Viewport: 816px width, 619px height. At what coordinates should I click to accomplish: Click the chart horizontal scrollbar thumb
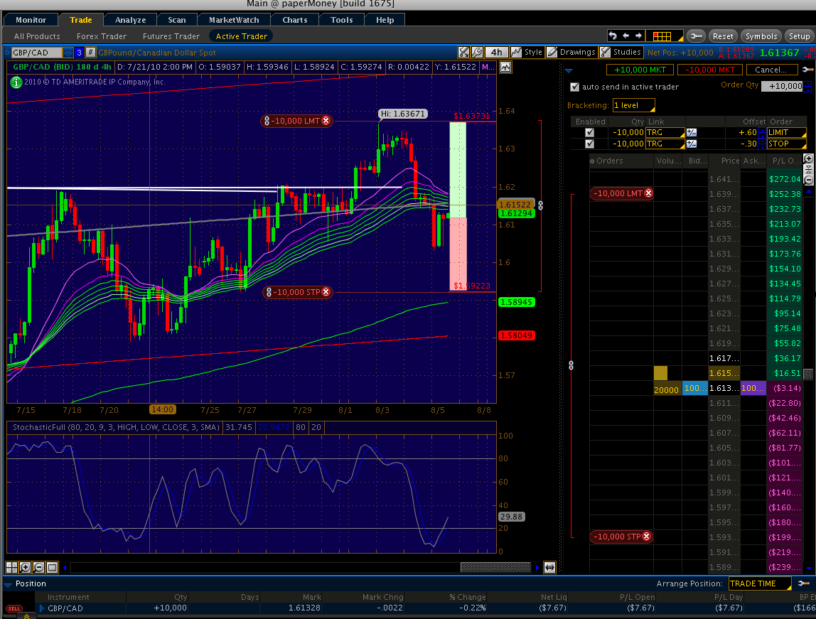pos(495,568)
